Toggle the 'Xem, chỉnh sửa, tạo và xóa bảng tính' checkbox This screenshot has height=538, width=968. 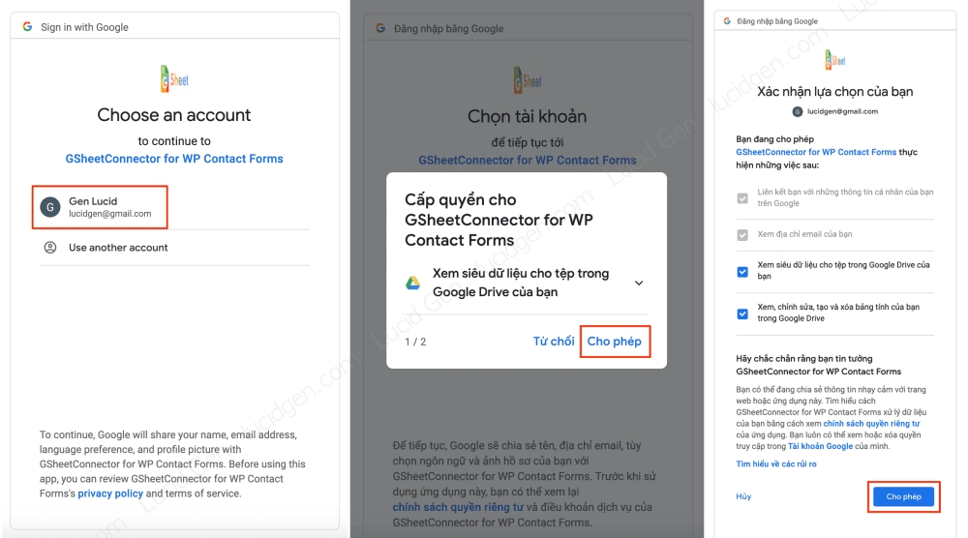[742, 314]
